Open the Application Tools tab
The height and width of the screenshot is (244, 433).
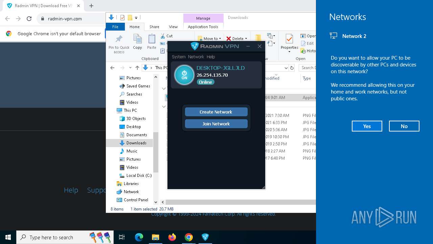[203, 27]
